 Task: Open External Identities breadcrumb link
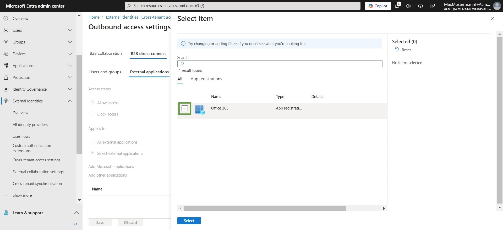122,17
